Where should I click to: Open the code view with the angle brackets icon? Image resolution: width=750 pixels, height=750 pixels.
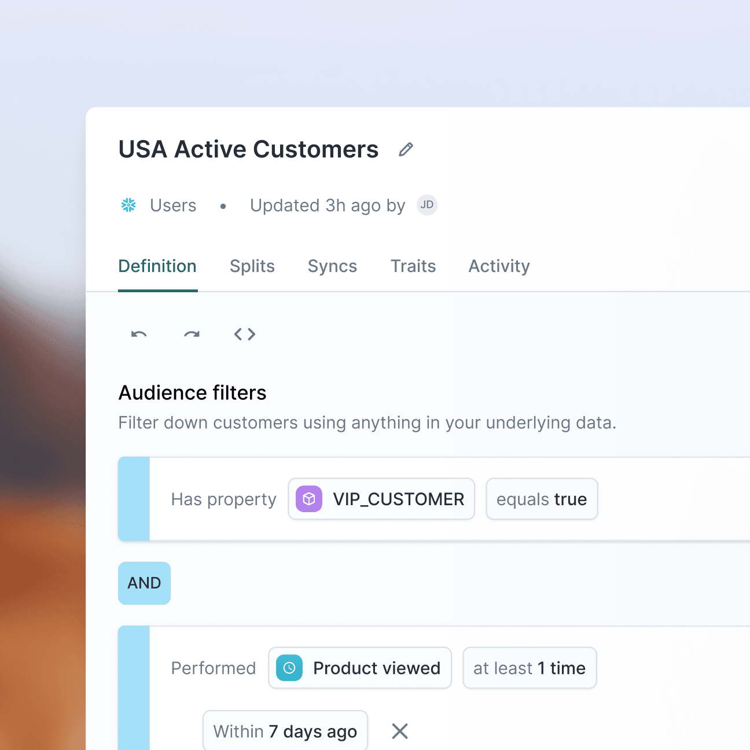(x=244, y=334)
